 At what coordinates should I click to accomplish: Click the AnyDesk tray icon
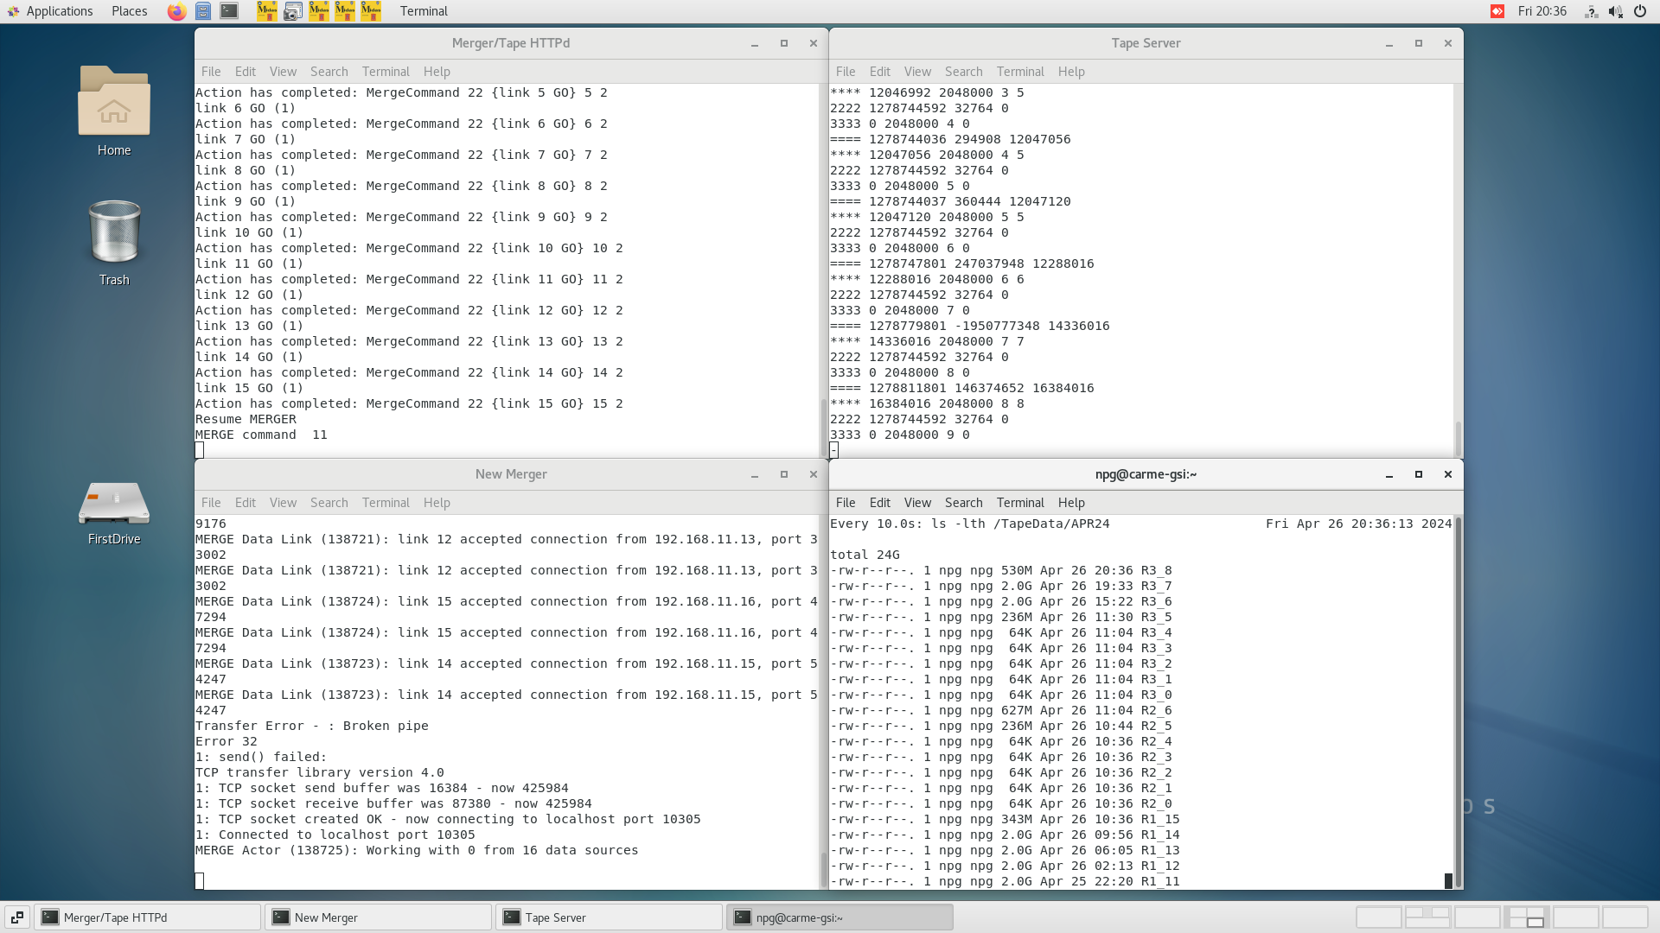tap(1497, 11)
